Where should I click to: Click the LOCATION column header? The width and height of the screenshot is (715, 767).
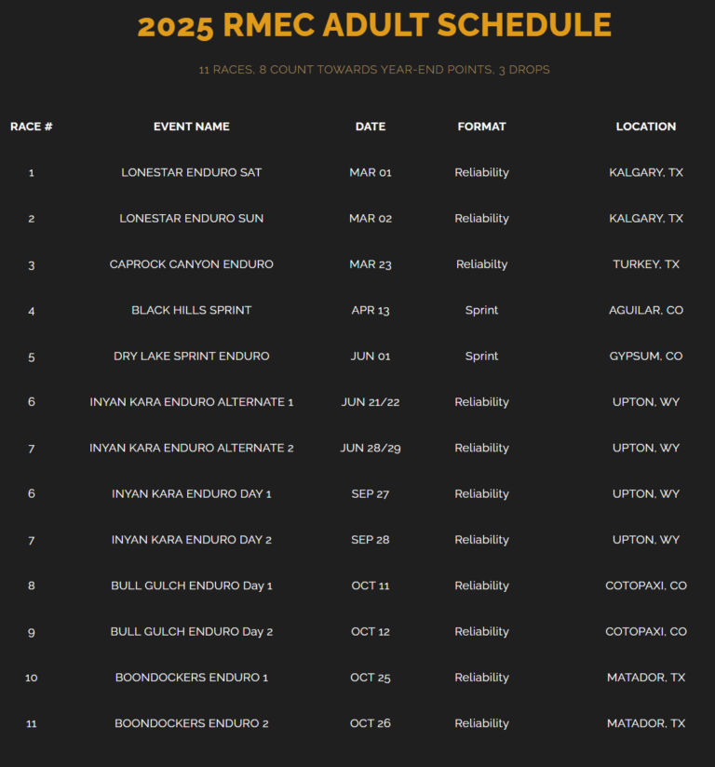(x=646, y=127)
